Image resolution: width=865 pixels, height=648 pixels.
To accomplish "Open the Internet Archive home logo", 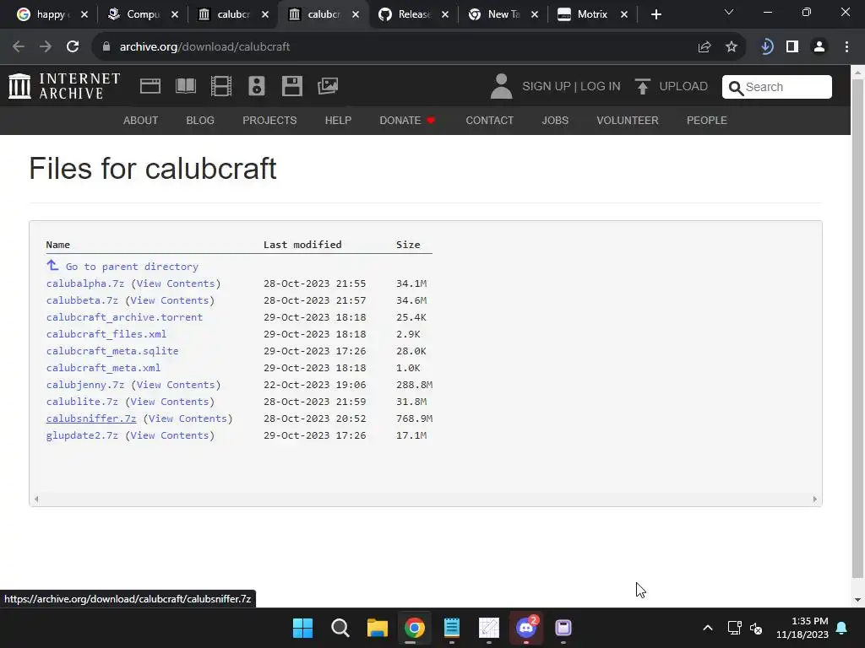I will point(64,86).
